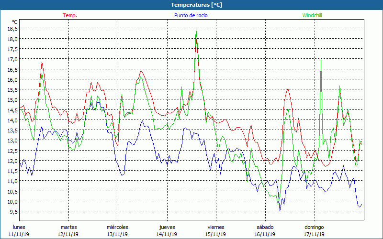
Task: Select the sábado day label
Action: pos(265,227)
